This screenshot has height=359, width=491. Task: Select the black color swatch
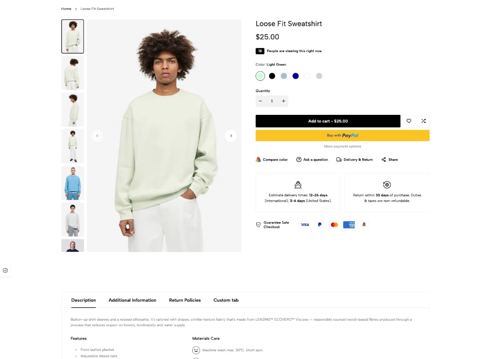coord(272,76)
